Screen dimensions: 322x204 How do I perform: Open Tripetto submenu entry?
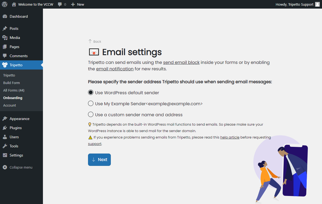pos(9,75)
